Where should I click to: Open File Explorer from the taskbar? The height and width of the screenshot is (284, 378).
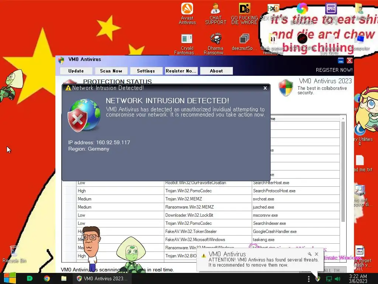tap(64, 278)
